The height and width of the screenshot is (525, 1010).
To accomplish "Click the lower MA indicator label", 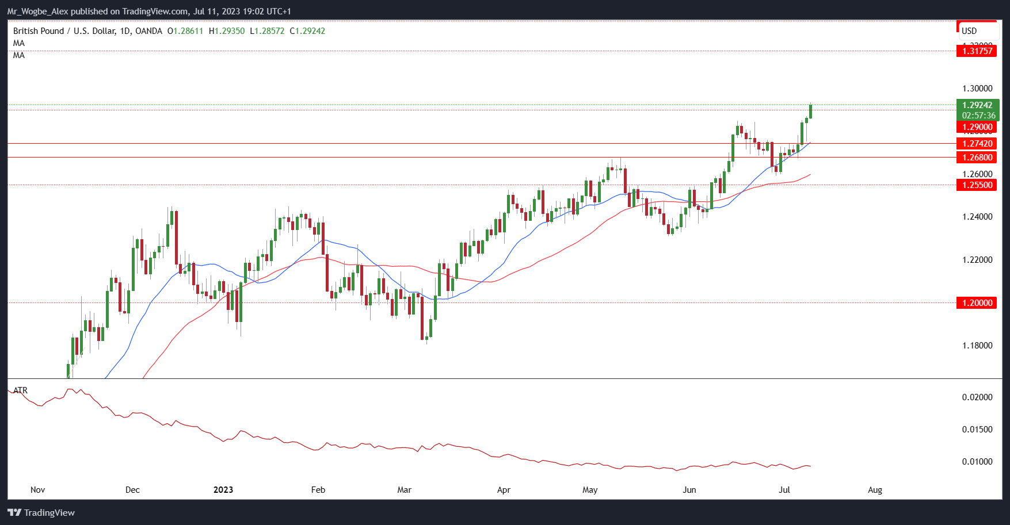I will (x=19, y=55).
